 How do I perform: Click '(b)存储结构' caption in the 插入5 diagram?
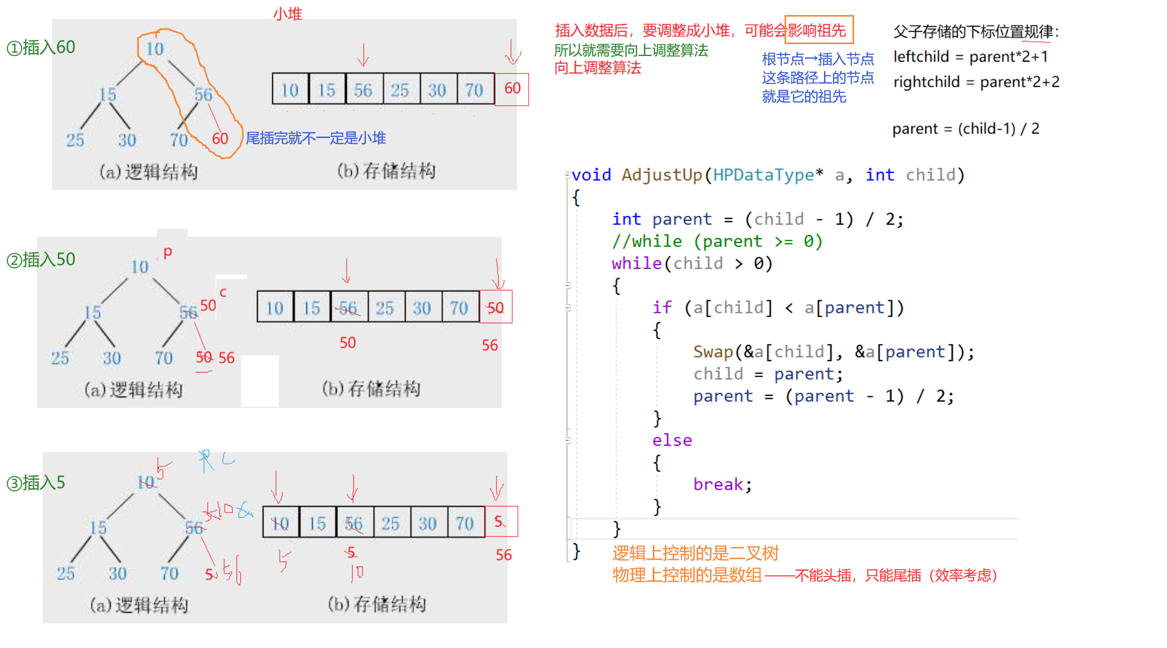(x=377, y=604)
